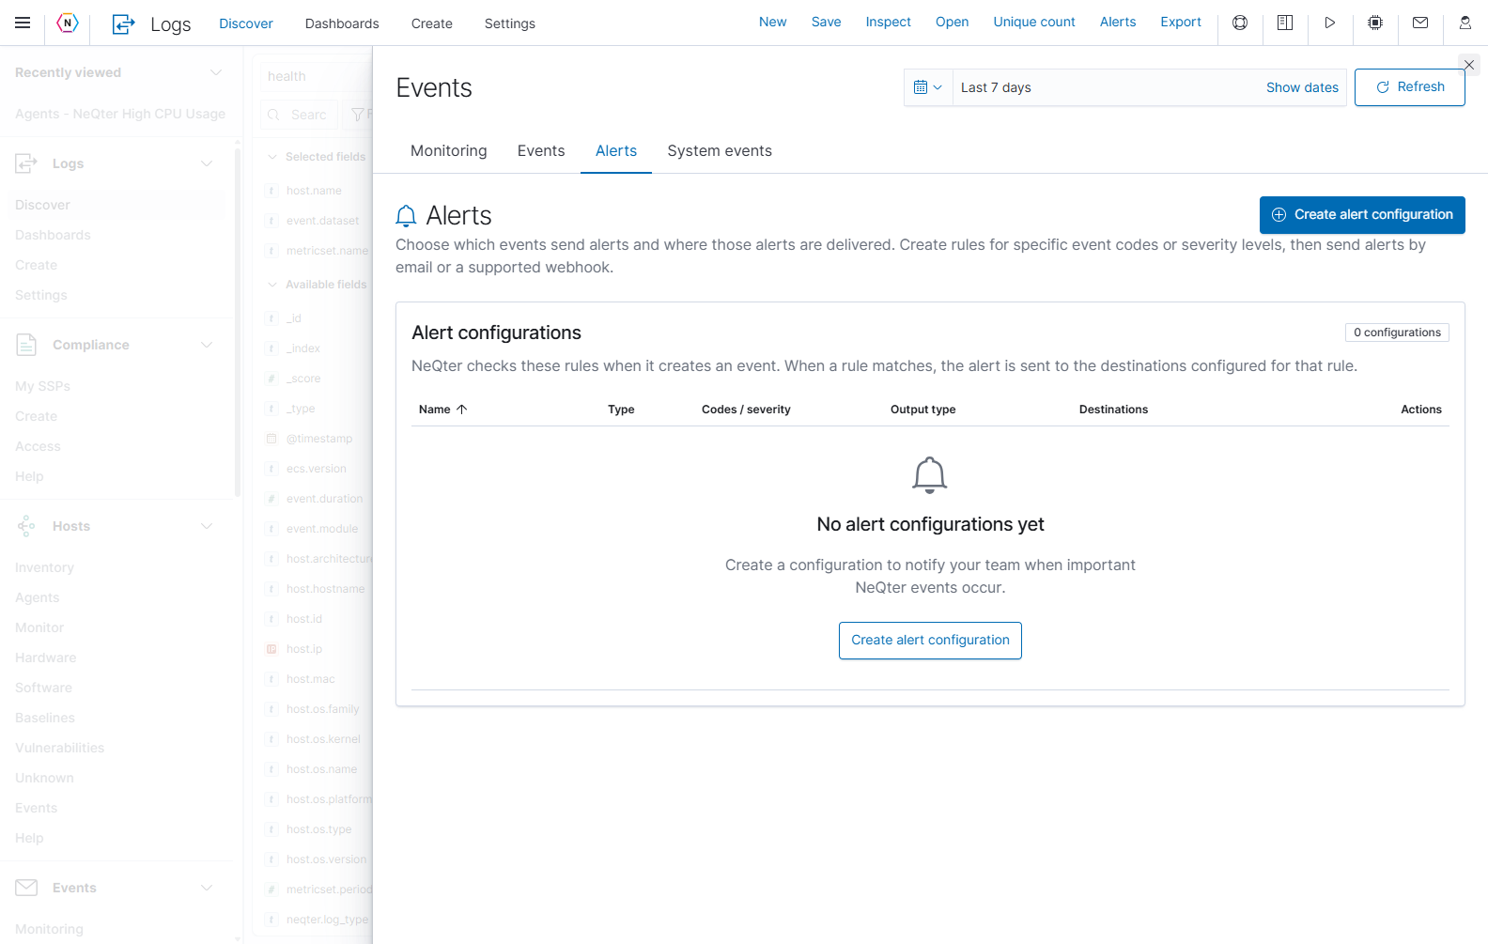The width and height of the screenshot is (1488, 944).
Task: Click the health index pattern field
Action: (316, 76)
